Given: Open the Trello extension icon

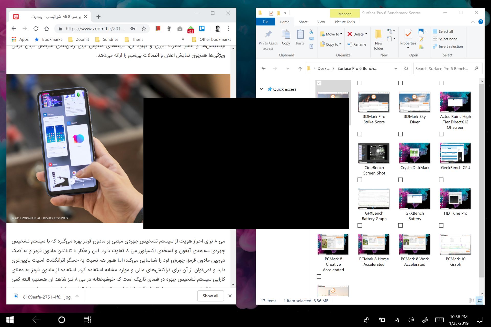Looking at the screenshot, I should (202, 29).
